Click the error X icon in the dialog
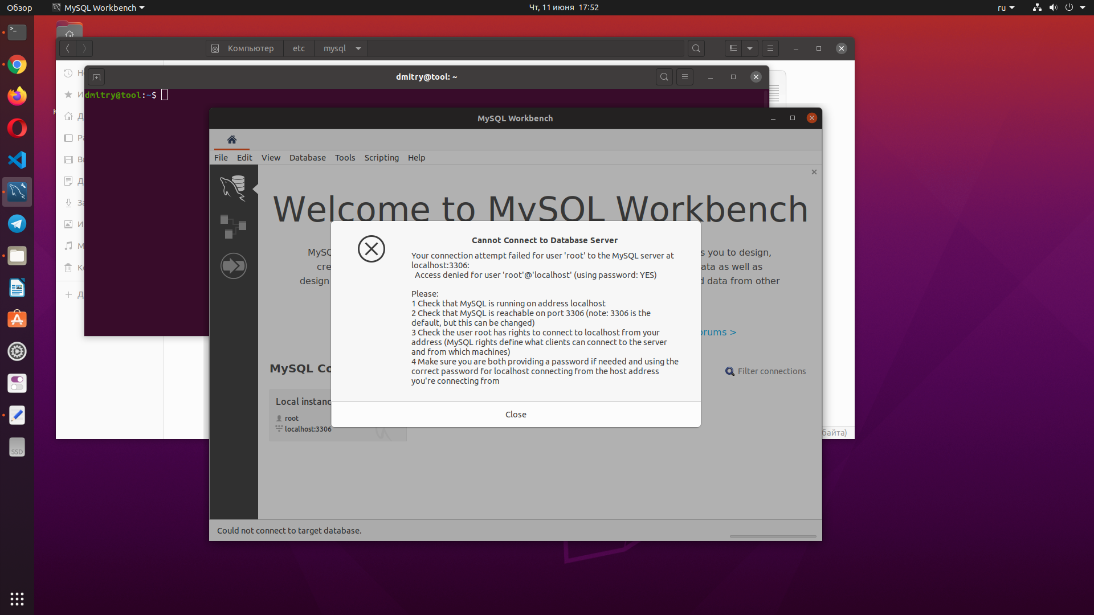The image size is (1094, 615). [372, 249]
